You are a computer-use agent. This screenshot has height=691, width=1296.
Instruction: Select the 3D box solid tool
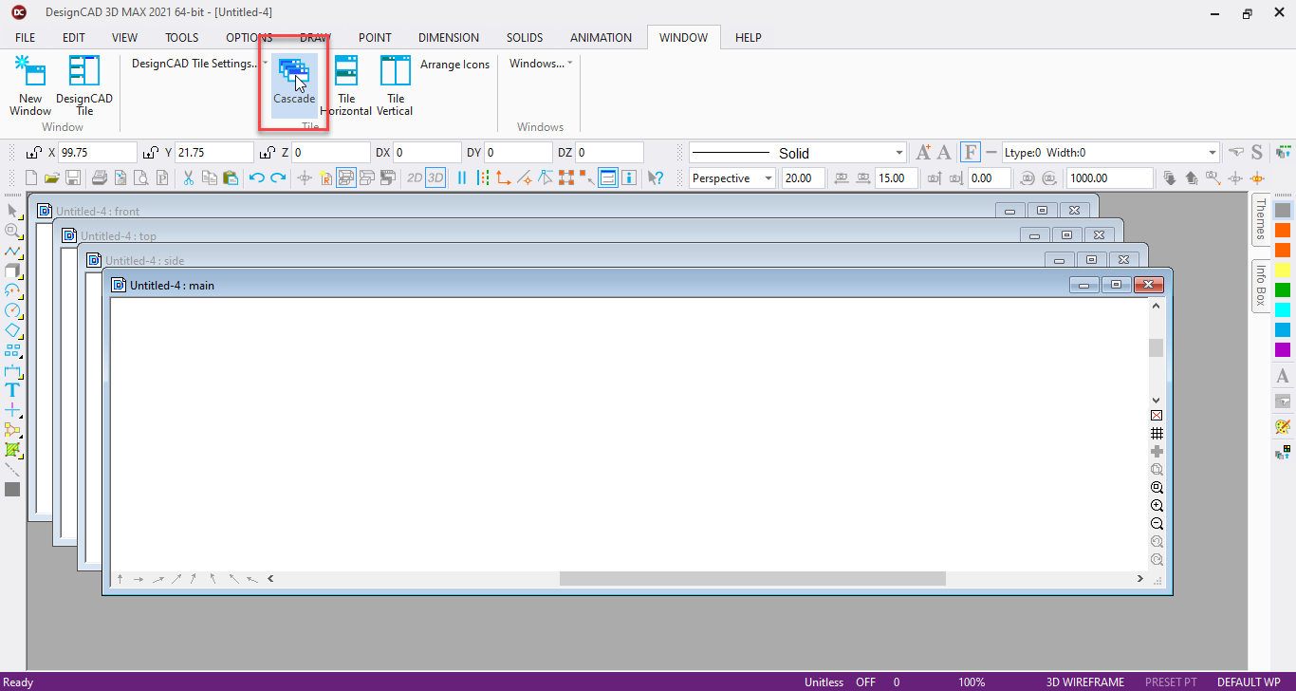tap(12, 271)
